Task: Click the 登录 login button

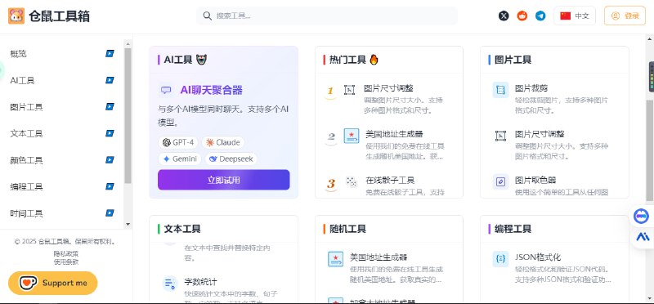Action: tap(625, 16)
